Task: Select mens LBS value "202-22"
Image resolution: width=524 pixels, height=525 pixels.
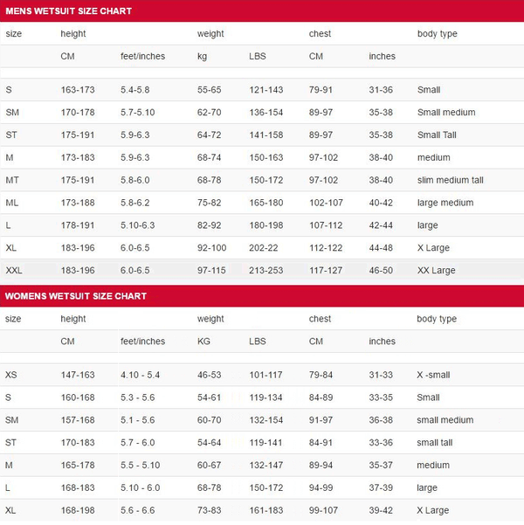Action: (x=263, y=248)
